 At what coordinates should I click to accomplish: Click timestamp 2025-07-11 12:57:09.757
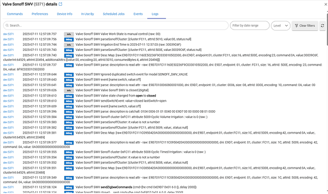39,34
